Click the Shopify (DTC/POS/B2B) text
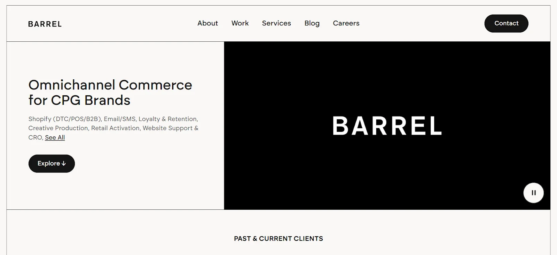557x255 pixels. click(65, 119)
